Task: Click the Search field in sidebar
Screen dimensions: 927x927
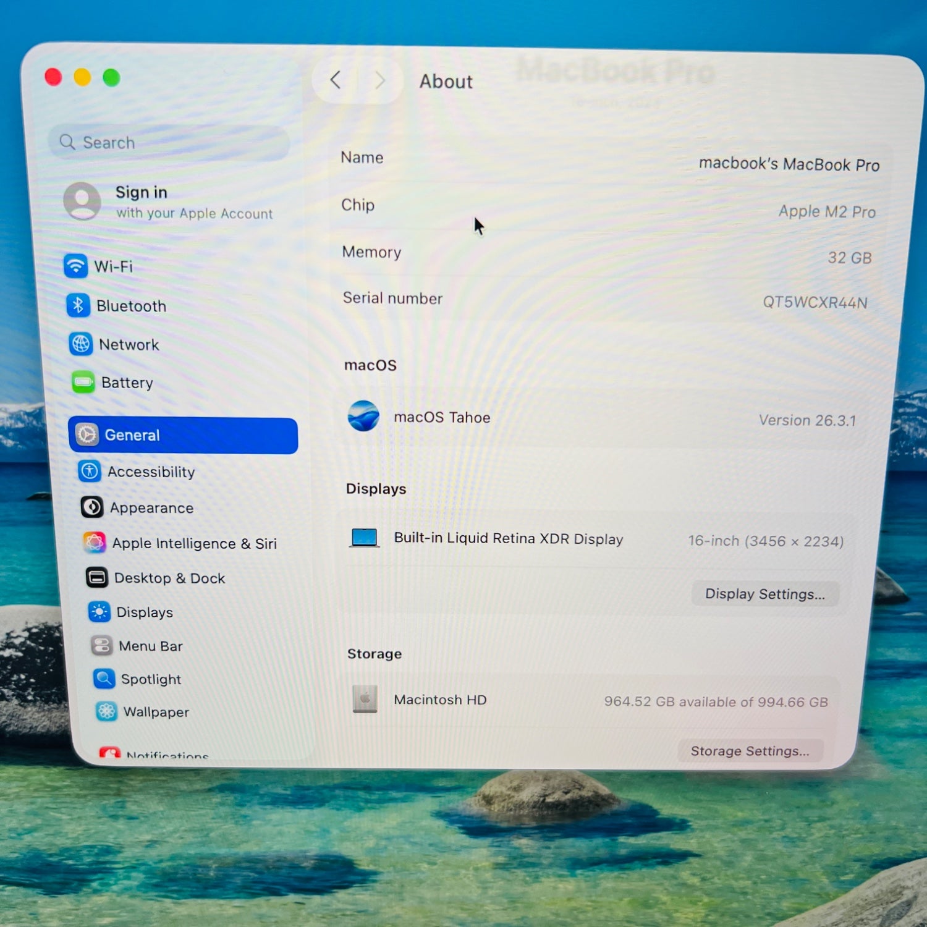Action: coord(169,143)
